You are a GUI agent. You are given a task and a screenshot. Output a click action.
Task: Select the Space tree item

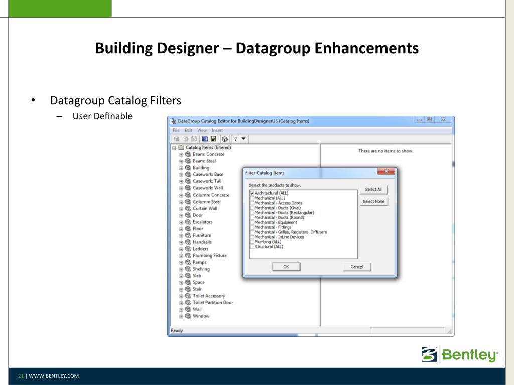point(199,282)
